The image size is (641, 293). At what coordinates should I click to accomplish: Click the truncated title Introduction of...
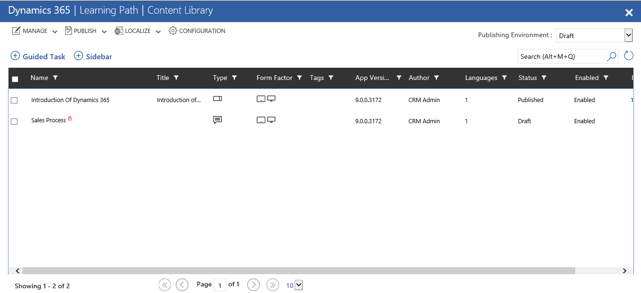(179, 100)
